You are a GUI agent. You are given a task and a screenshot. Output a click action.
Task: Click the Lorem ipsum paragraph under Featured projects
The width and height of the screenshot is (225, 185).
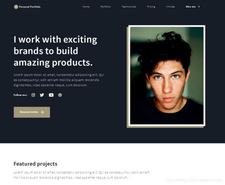(81, 175)
